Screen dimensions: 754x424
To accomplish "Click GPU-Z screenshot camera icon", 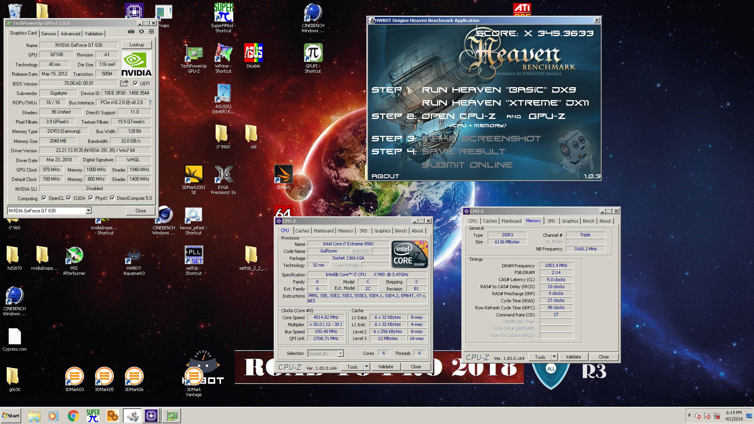I will click(131, 32).
